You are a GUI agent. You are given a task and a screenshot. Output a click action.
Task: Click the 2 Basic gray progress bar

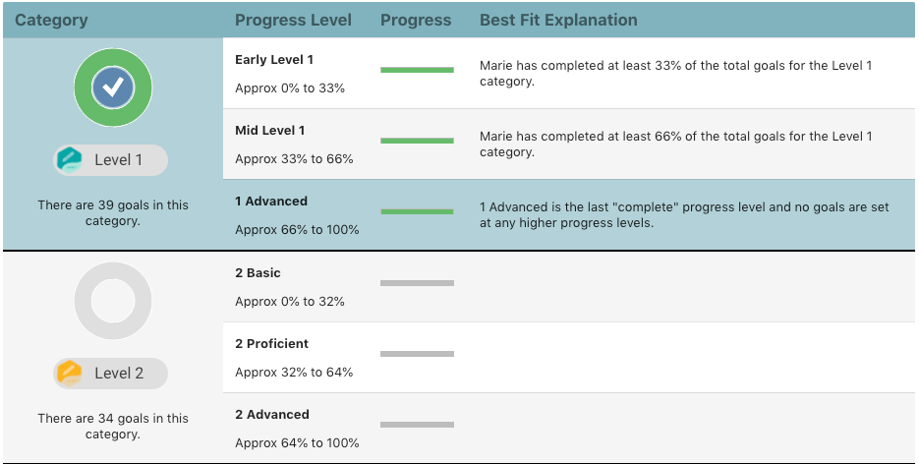[417, 283]
